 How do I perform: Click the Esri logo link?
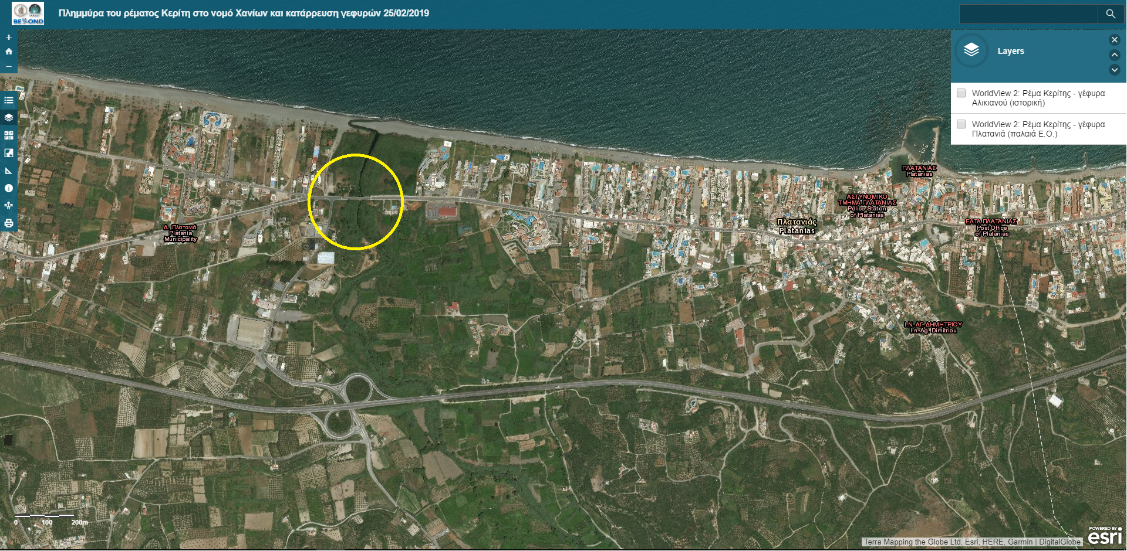pyautogui.click(x=1104, y=536)
